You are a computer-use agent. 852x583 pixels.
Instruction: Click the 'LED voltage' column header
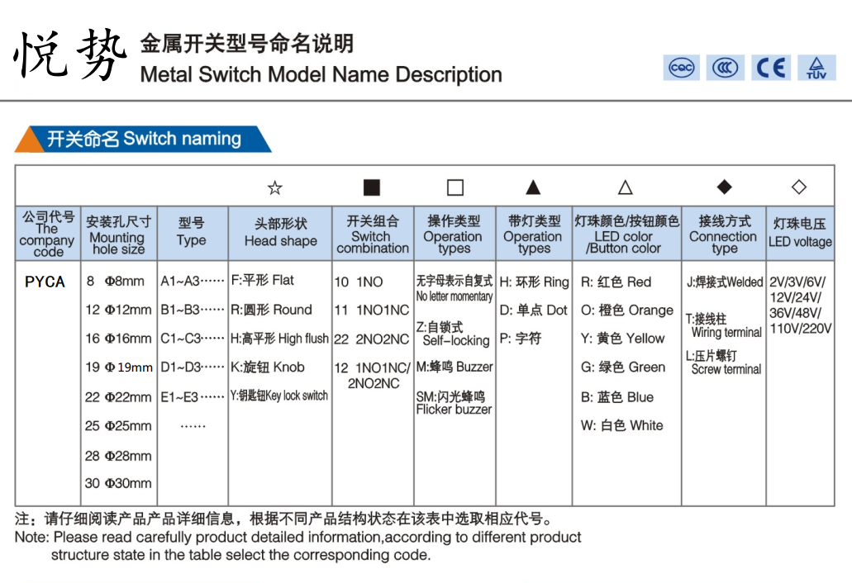[x=800, y=233]
